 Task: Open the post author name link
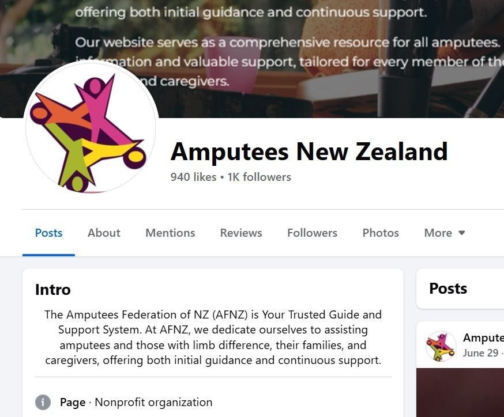[x=483, y=338]
